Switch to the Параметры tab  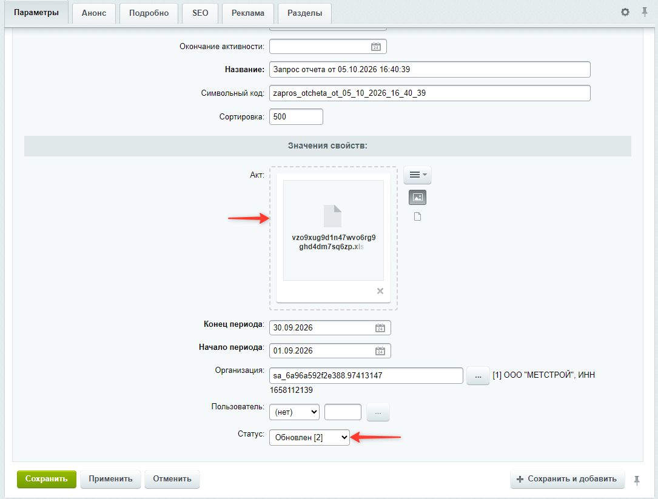pos(36,13)
